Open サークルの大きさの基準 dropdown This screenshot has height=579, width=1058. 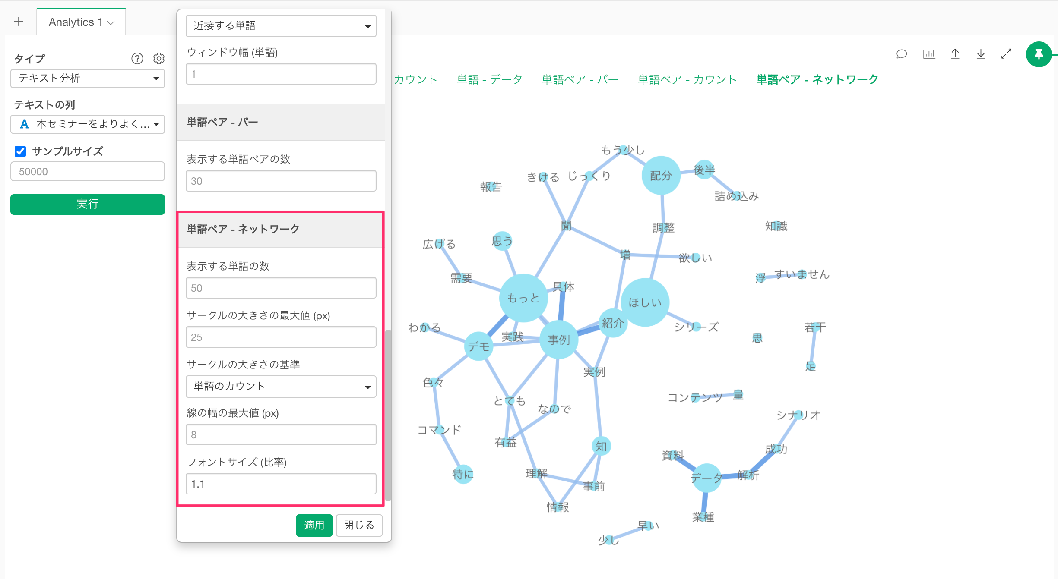coord(281,387)
